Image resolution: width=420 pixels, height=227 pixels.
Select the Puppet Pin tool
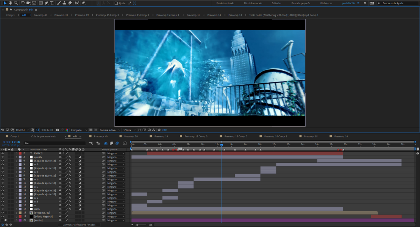(x=83, y=3)
